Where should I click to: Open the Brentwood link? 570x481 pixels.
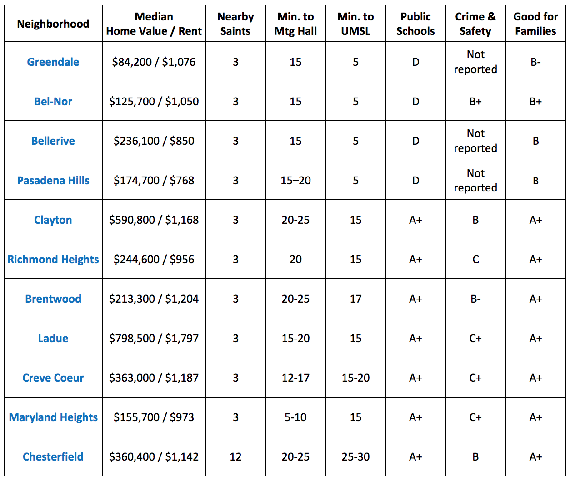pos(53,299)
